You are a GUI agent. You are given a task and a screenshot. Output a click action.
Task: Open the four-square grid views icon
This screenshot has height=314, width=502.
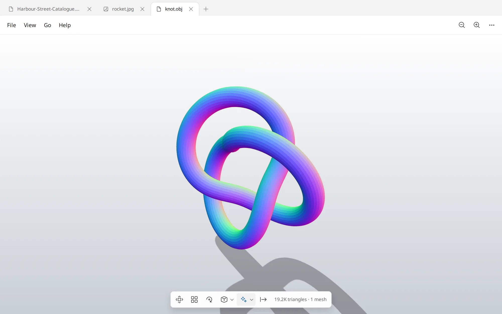pyautogui.click(x=194, y=299)
